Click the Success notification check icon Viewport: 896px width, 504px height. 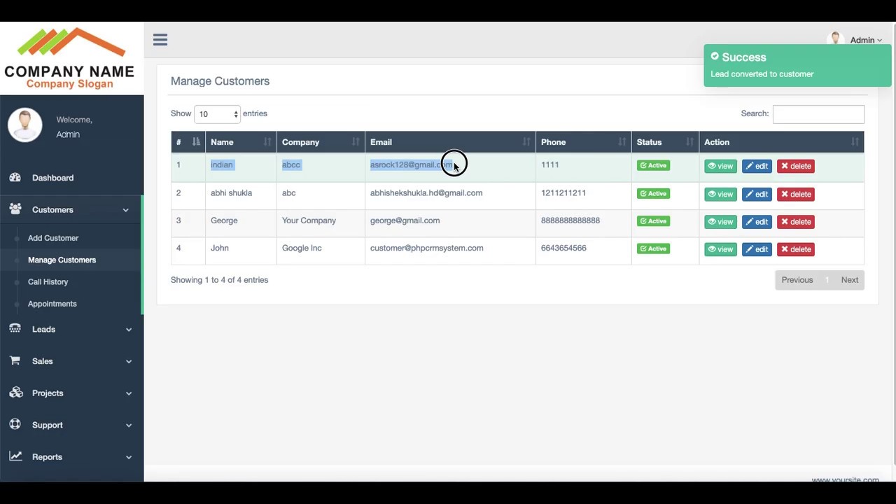click(715, 57)
